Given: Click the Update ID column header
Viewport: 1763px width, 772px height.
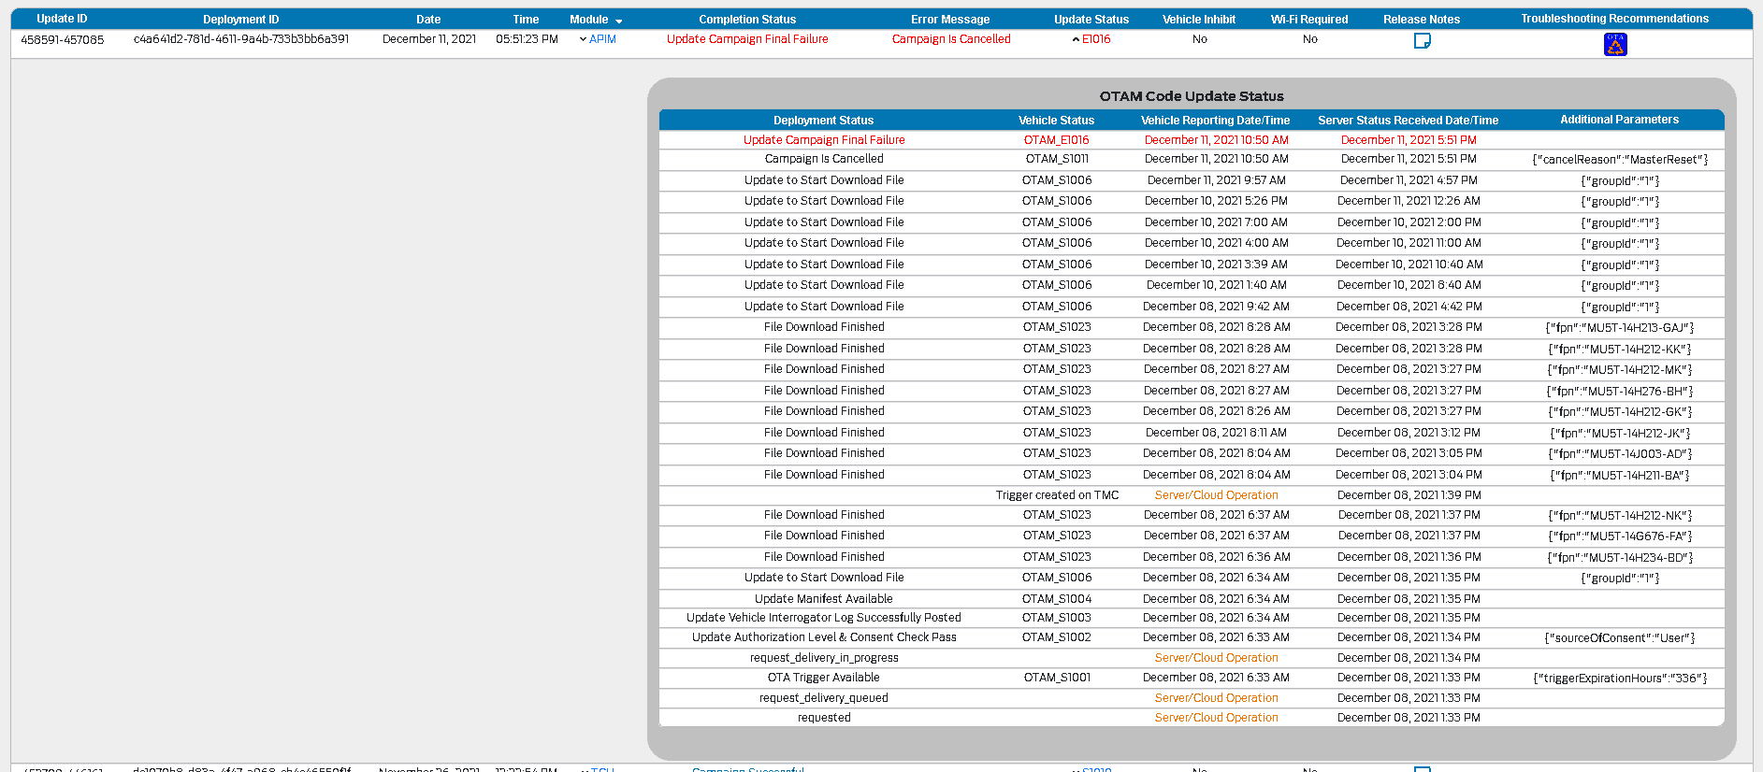Looking at the screenshot, I should pyautogui.click(x=62, y=19).
